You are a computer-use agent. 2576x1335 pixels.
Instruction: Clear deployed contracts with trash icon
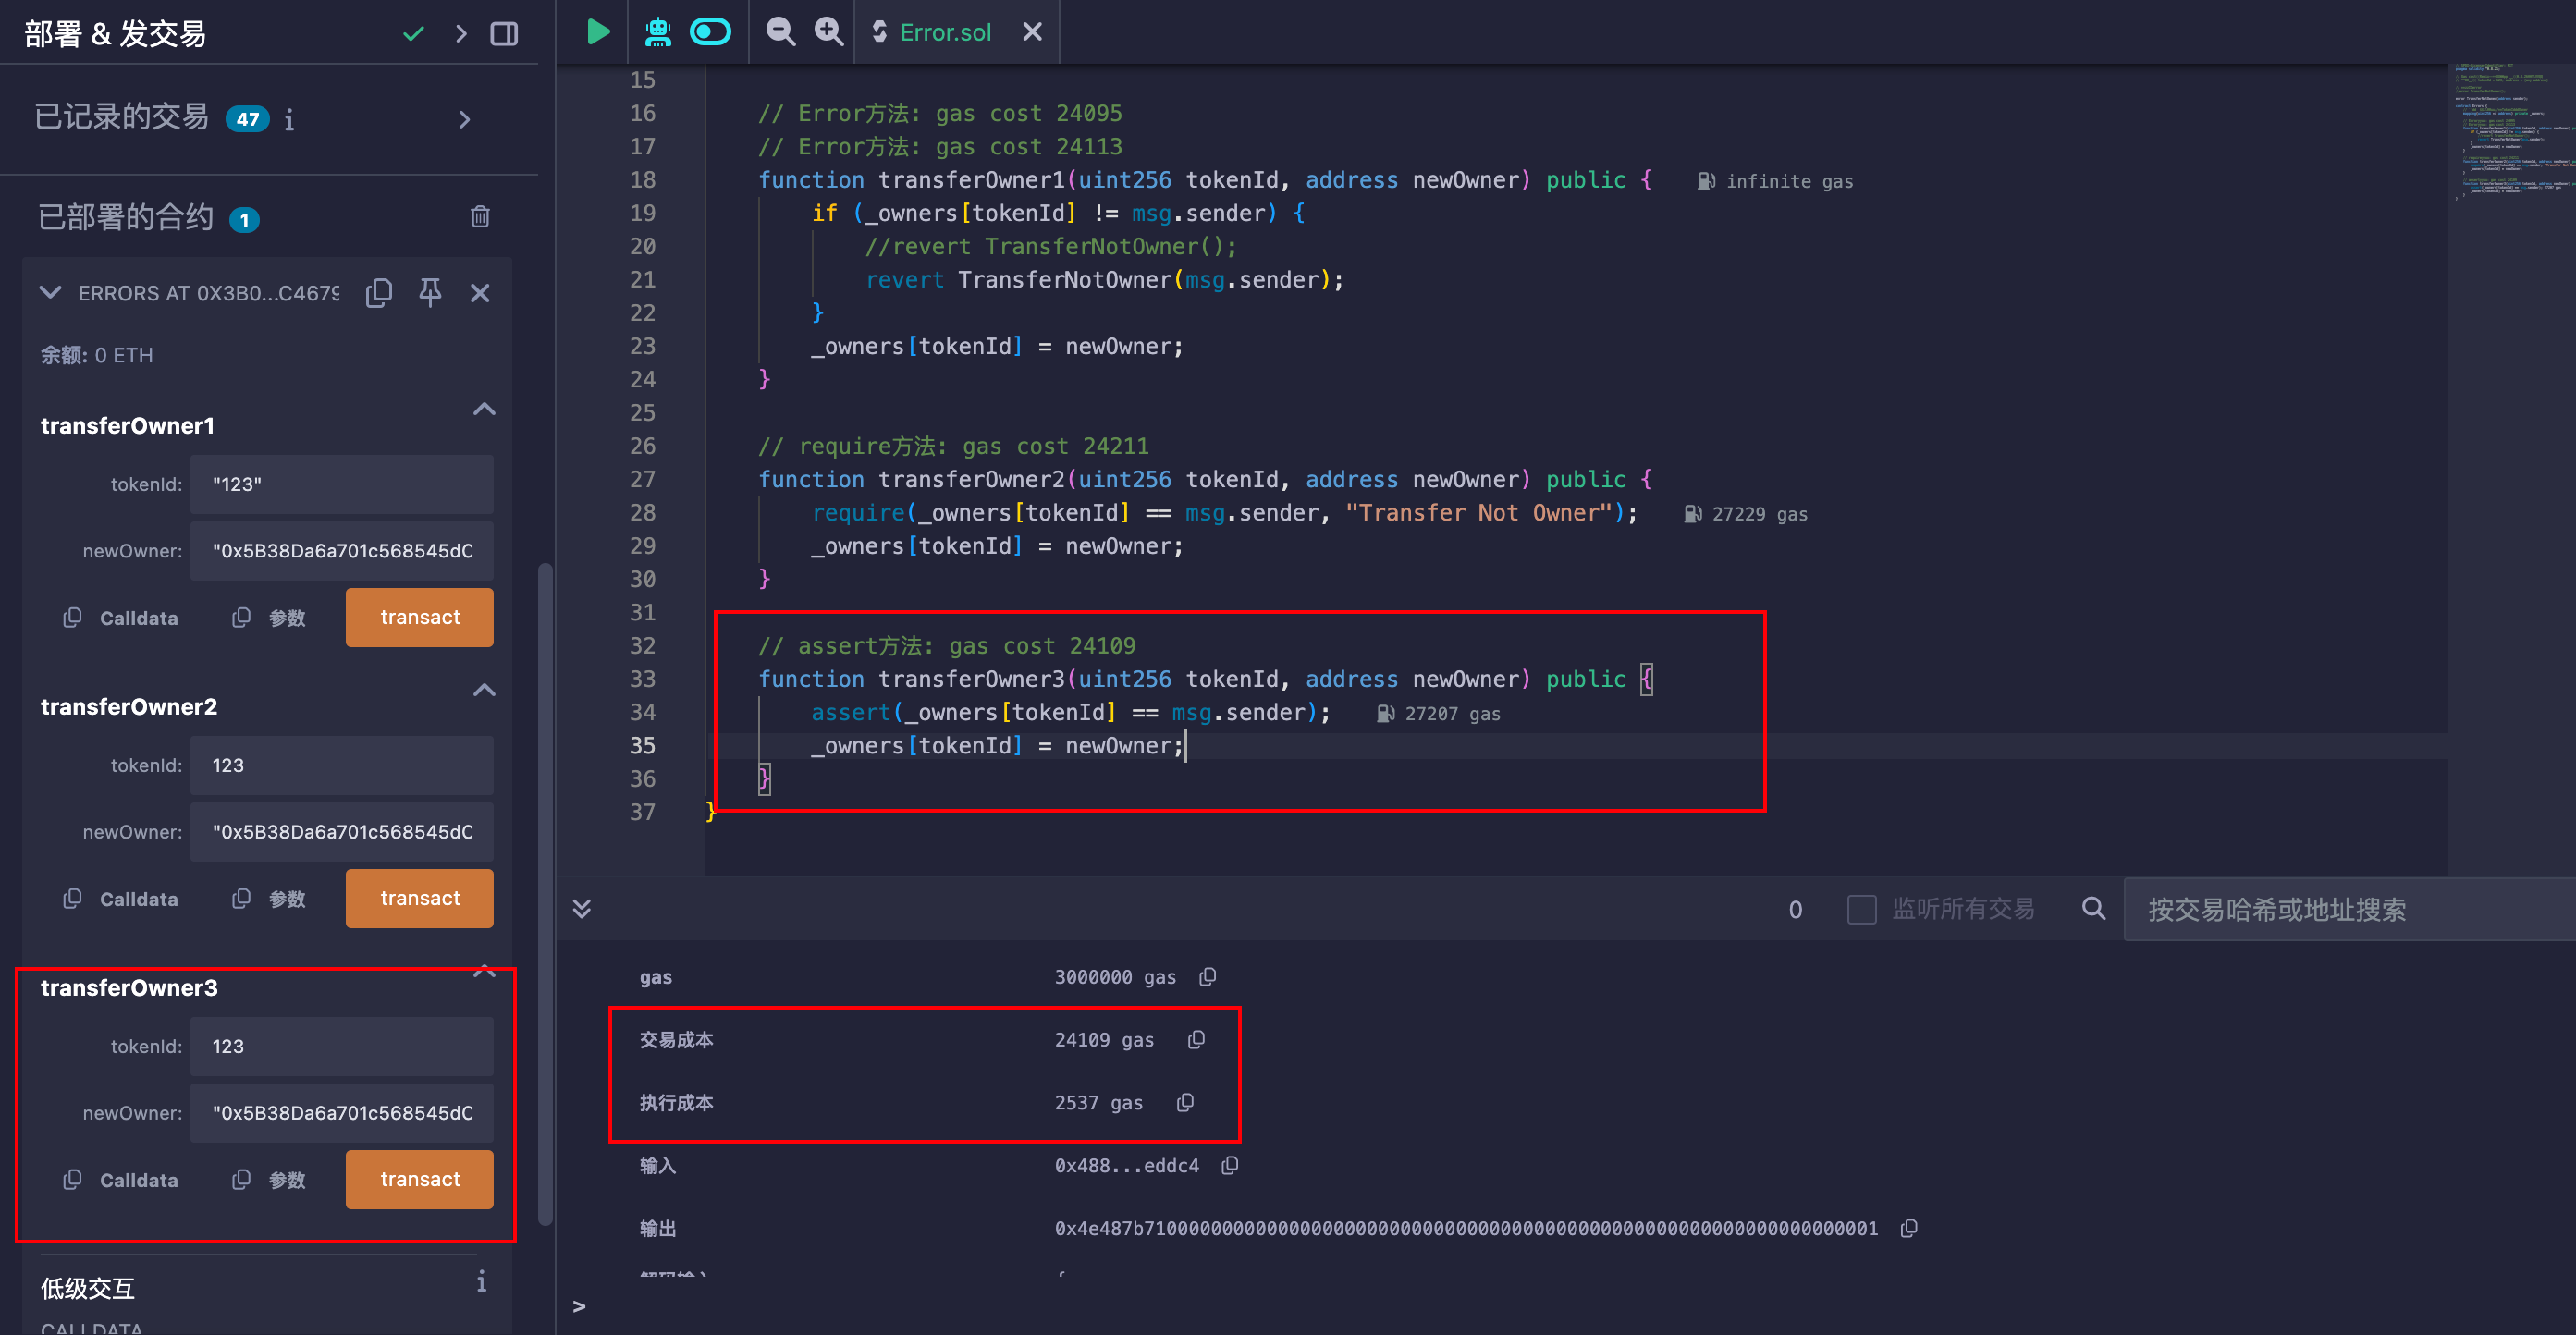480,217
